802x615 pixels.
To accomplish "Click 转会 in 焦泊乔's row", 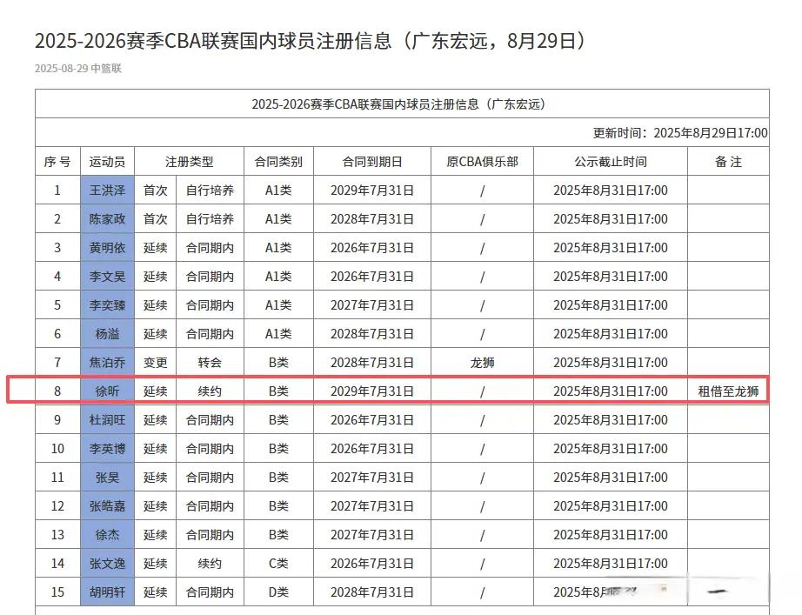I will [x=210, y=362].
